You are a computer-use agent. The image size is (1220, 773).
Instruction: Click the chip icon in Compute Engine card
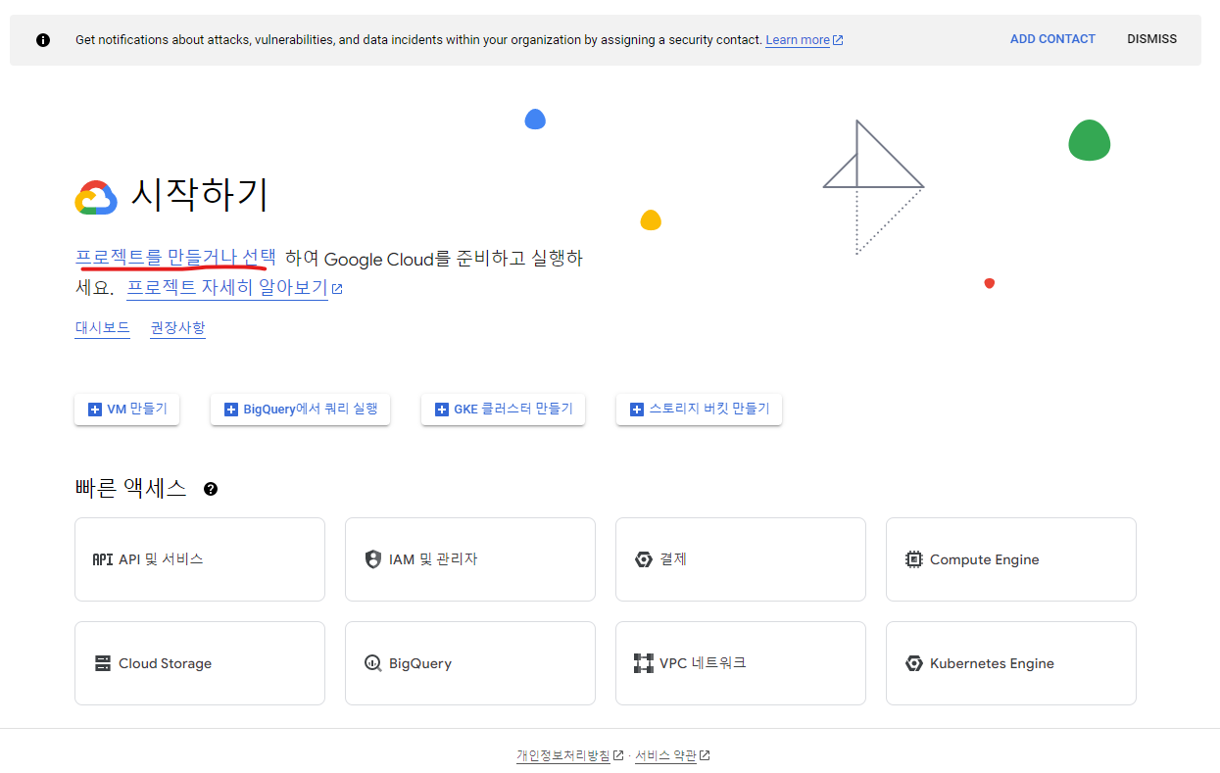pos(914,559)
